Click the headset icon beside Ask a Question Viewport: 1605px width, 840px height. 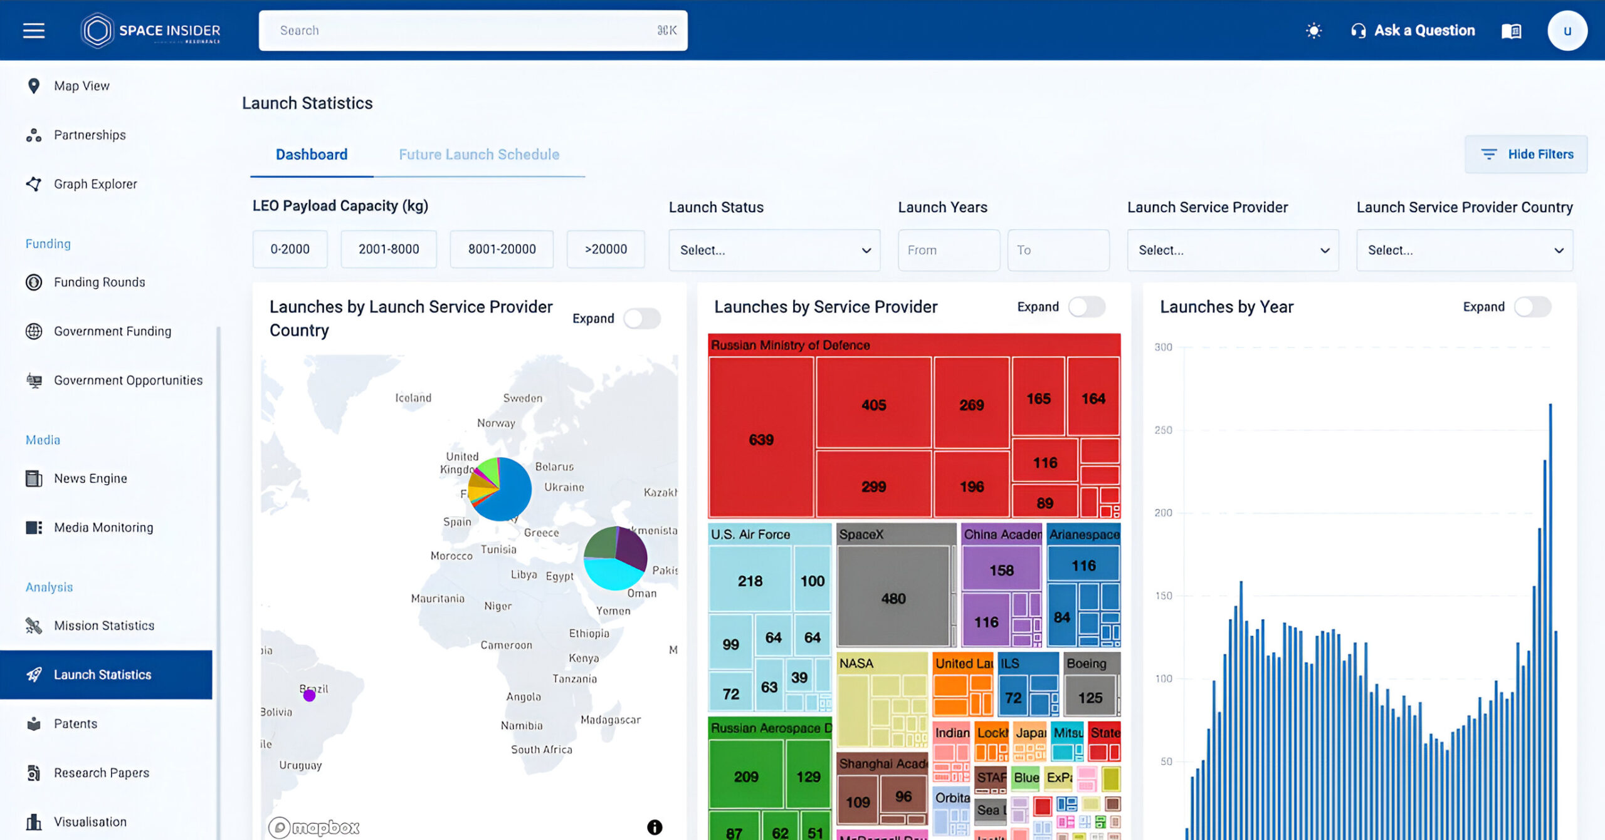tap(1358, 31)
